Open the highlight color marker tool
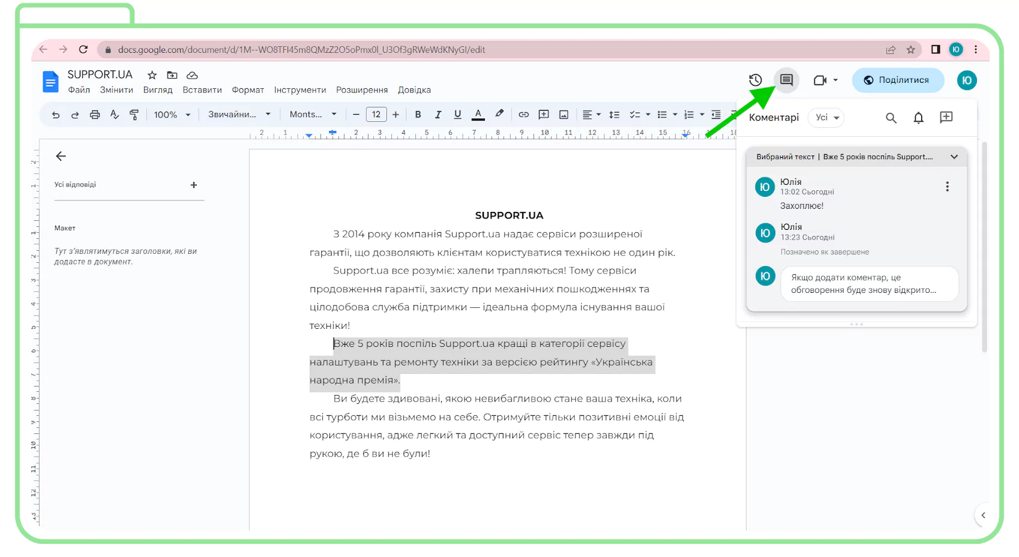 point(499,114)
